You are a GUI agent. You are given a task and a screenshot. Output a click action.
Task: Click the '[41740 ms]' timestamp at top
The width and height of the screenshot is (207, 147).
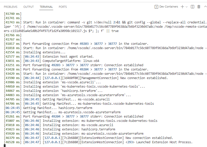point(13,14)
